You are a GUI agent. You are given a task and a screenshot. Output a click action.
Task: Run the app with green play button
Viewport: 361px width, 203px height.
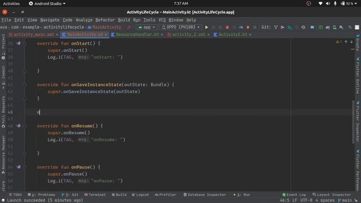click(206, 28)
